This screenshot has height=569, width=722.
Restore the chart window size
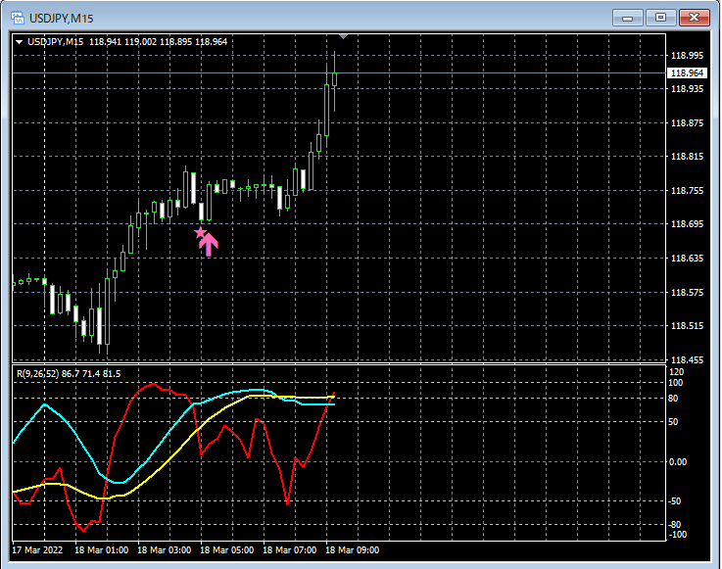(660, 18)
